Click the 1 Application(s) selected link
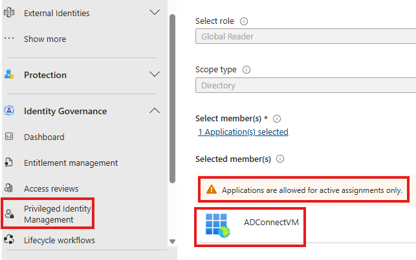416x260 pixels. [x=243, y=132]
